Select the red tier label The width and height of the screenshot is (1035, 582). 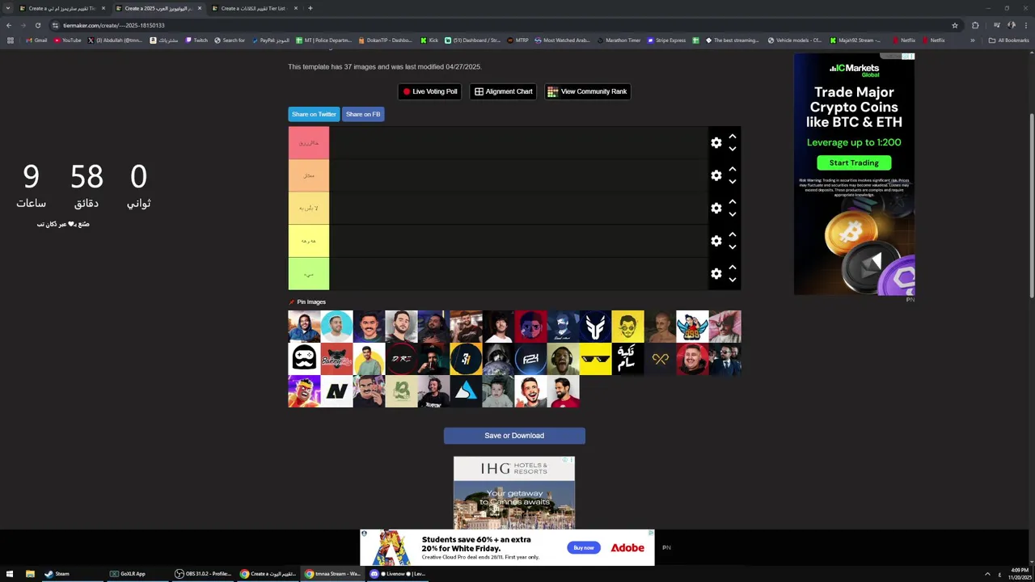pos(309,143)
